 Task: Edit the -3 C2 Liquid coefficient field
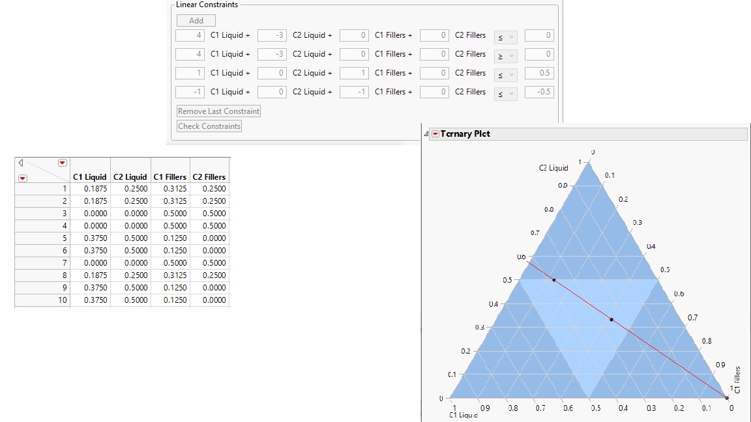tap(271, 35)
